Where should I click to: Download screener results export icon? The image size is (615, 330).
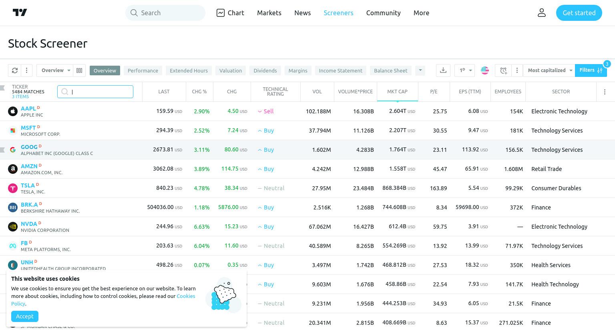tap(443, 70)
